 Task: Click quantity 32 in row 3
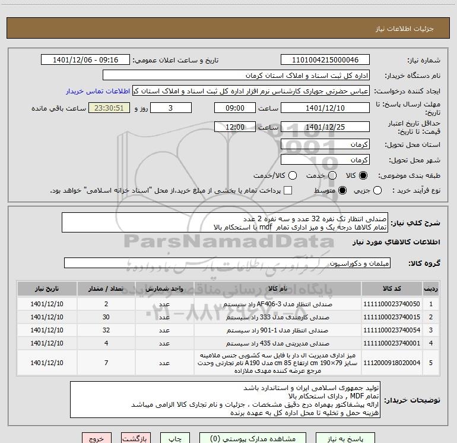[106, 330]
